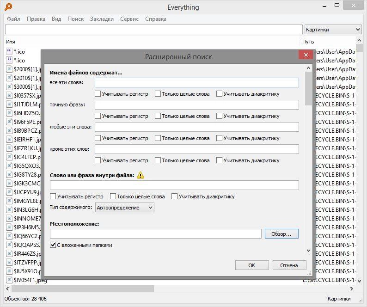Open the Вид menu
Viewport: 367px width, 307px height.
click(x=56, y=19)
